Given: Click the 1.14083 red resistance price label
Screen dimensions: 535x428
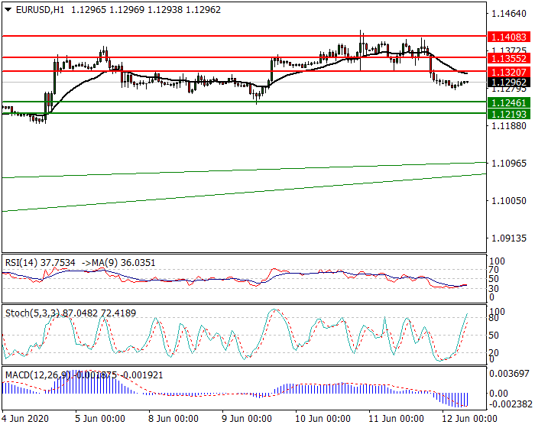Looking at the screenshot, I should (509, 37).
